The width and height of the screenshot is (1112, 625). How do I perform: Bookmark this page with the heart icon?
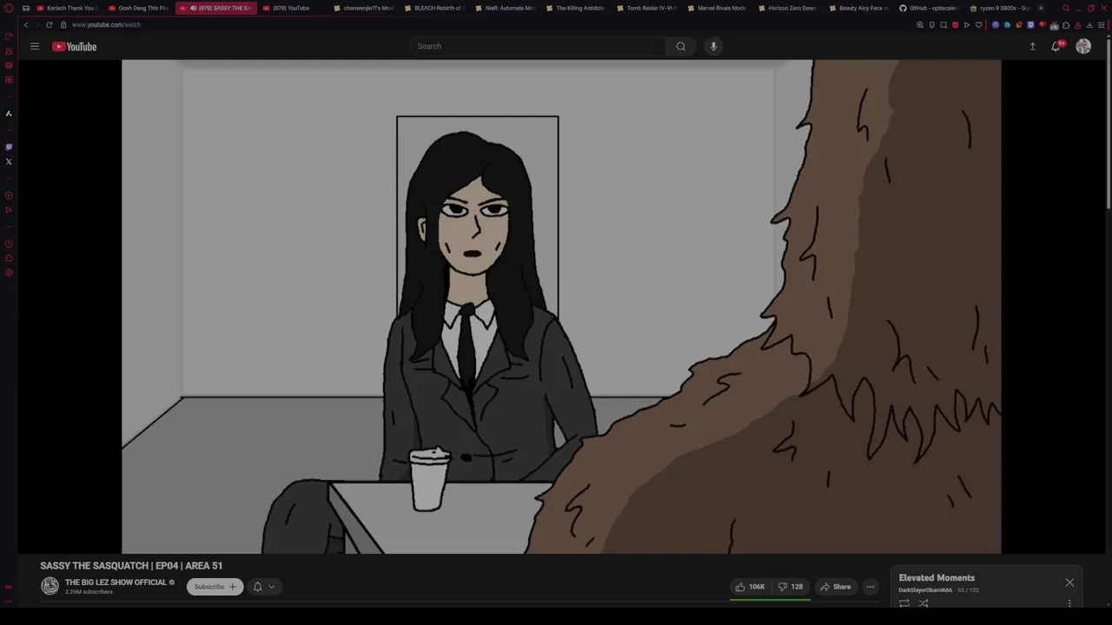click(979, 25)
